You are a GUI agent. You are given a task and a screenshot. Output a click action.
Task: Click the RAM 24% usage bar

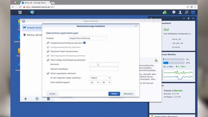click(174, 63)
